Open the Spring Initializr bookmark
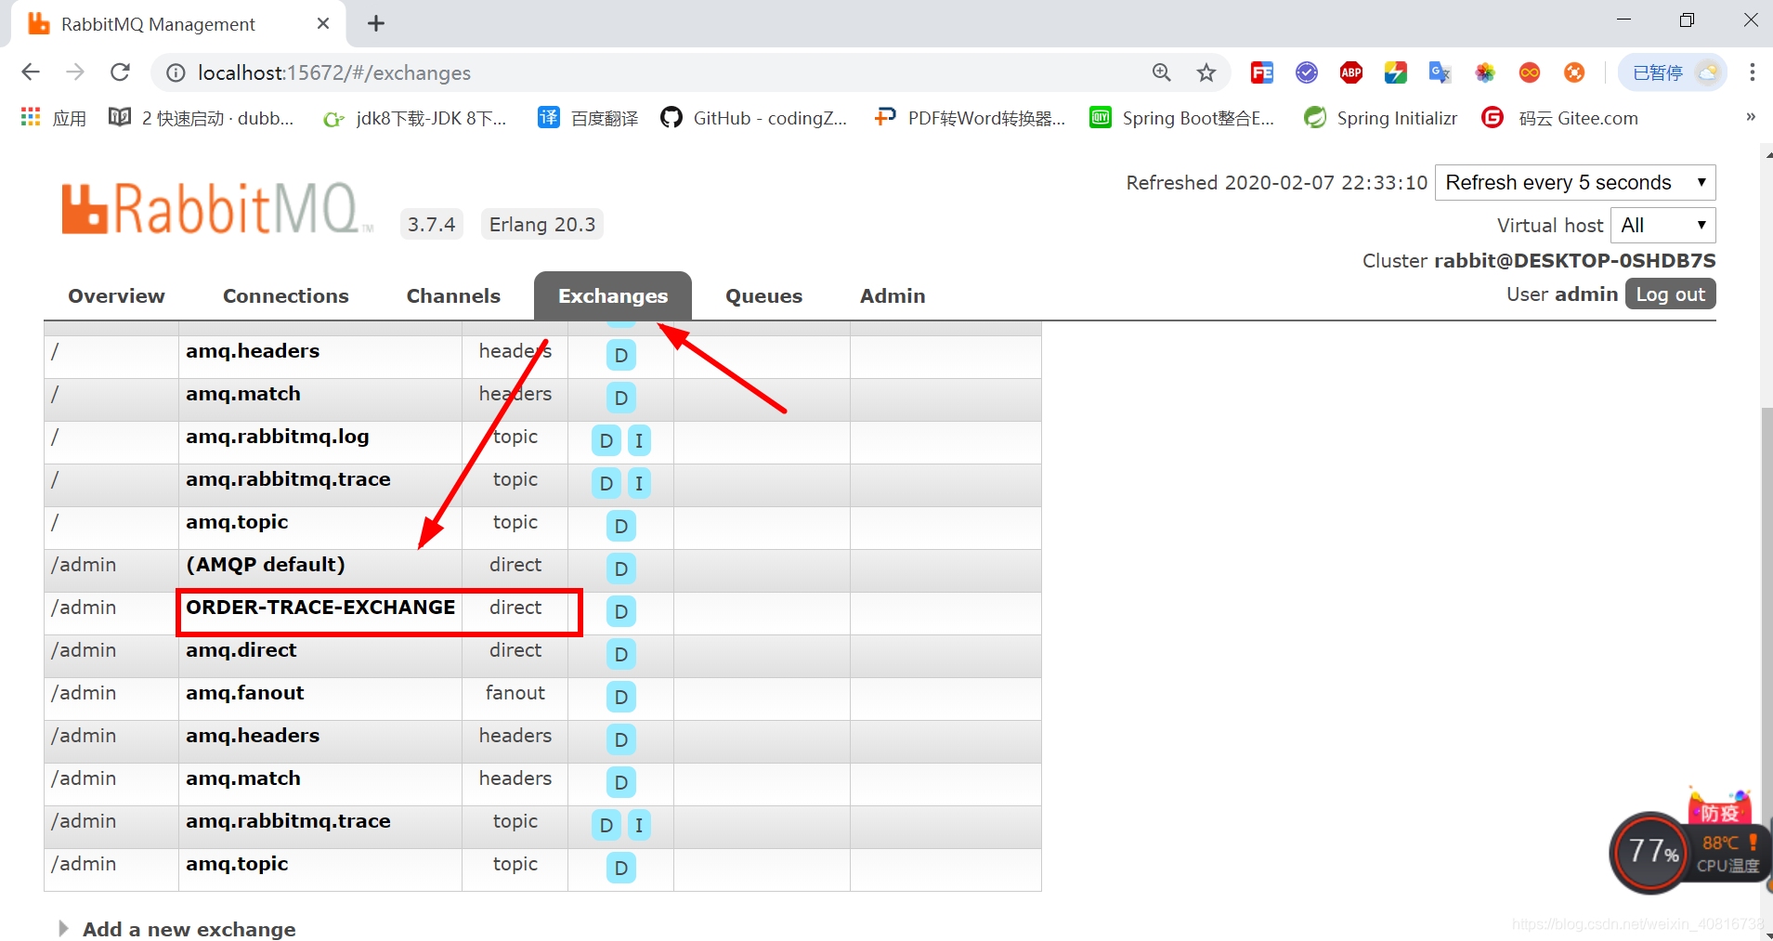 click(x=1380, y=118)
